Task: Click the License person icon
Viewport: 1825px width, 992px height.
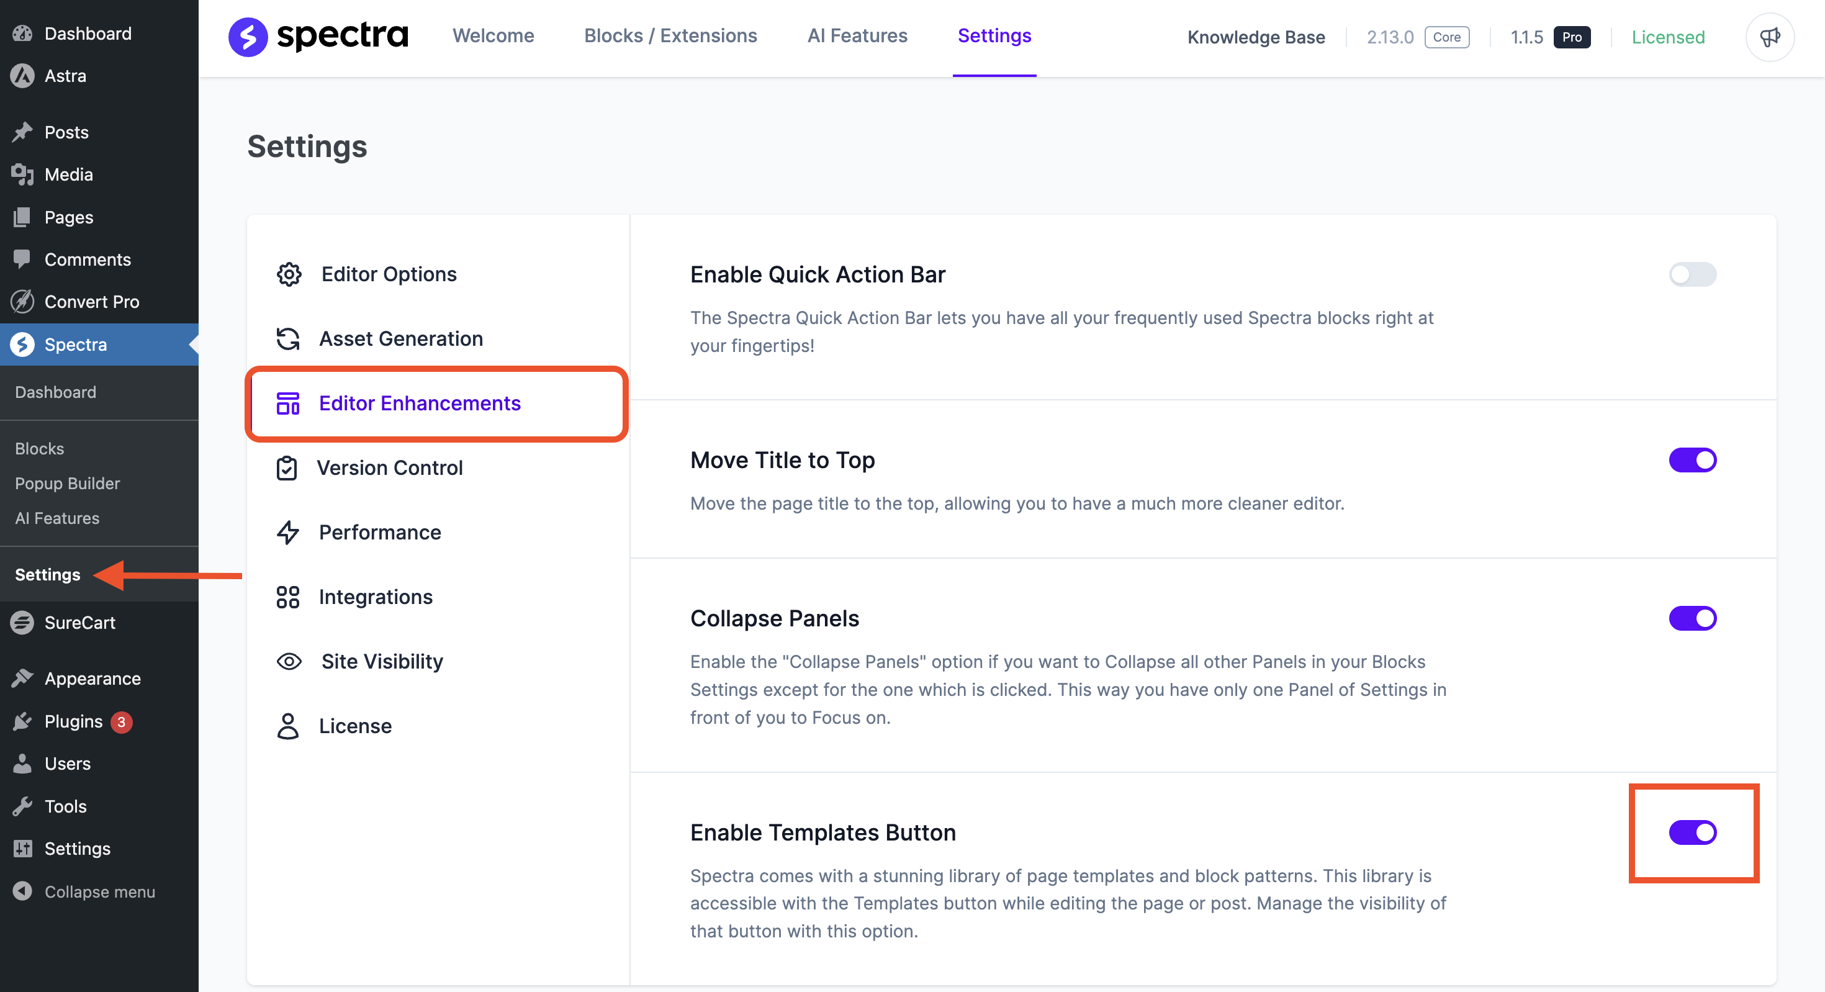Action: point(289,726)
